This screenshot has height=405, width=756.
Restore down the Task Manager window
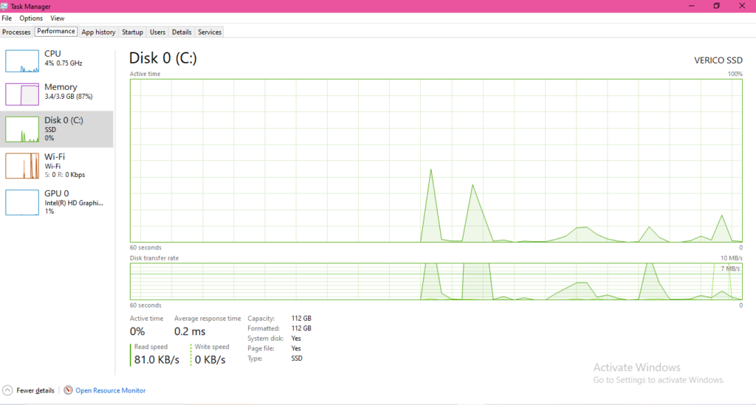coord(716,6)
